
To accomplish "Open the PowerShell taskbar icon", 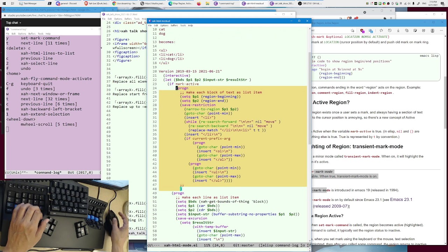I will tap(49, 3).
